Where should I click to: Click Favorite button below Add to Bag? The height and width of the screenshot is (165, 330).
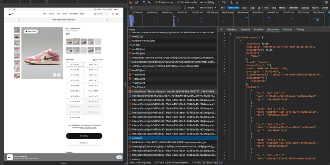[84, 143]
